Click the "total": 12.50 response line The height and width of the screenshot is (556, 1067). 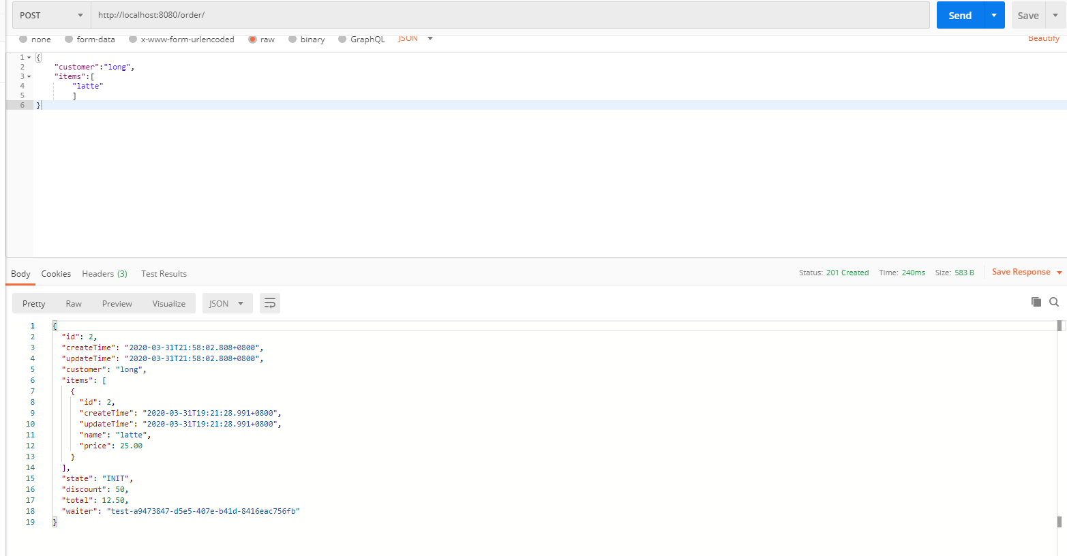coord(95,500)
